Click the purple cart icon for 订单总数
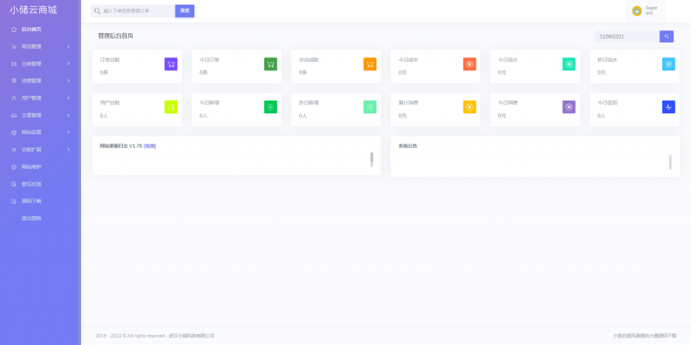This screenshot has width=691, height=345. [171, 64]
